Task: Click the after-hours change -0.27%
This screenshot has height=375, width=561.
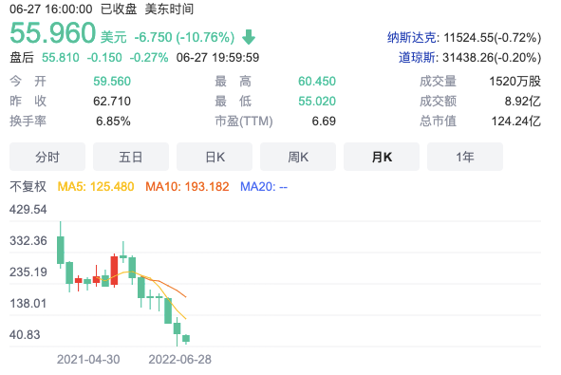Action: (149, 57)
